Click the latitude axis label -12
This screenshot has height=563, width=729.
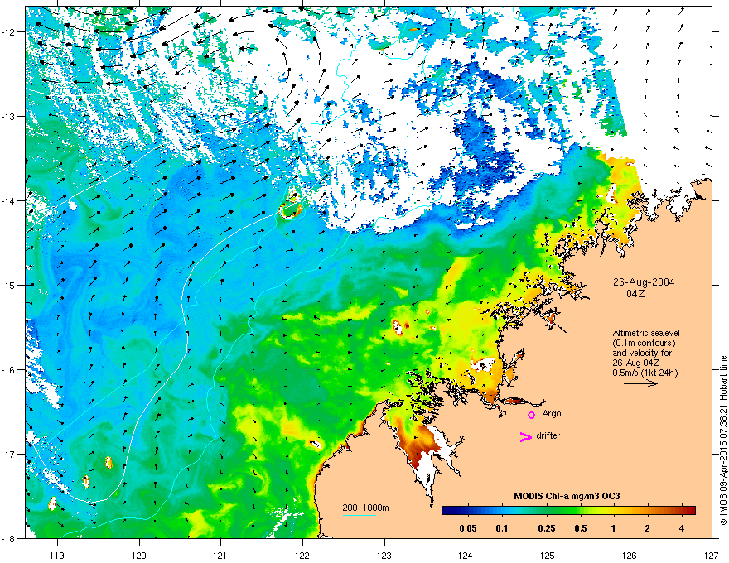pyautogui.click(x=9, y=32)
